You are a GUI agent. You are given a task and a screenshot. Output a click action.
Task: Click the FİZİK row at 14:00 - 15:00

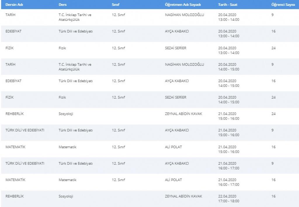[149, 100]
